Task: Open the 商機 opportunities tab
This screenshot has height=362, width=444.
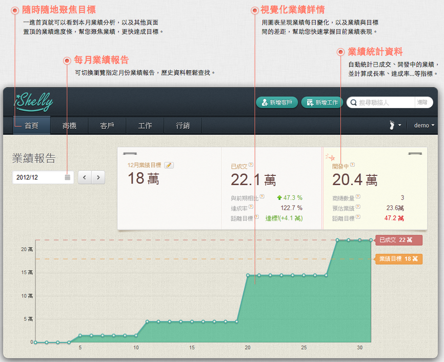Action: [x=69, y=126]
